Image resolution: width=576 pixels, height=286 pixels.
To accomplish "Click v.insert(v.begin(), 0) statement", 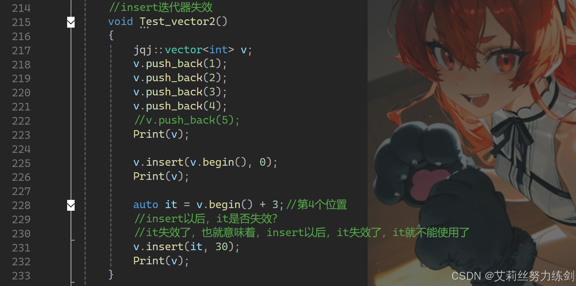I will point(205,162).
